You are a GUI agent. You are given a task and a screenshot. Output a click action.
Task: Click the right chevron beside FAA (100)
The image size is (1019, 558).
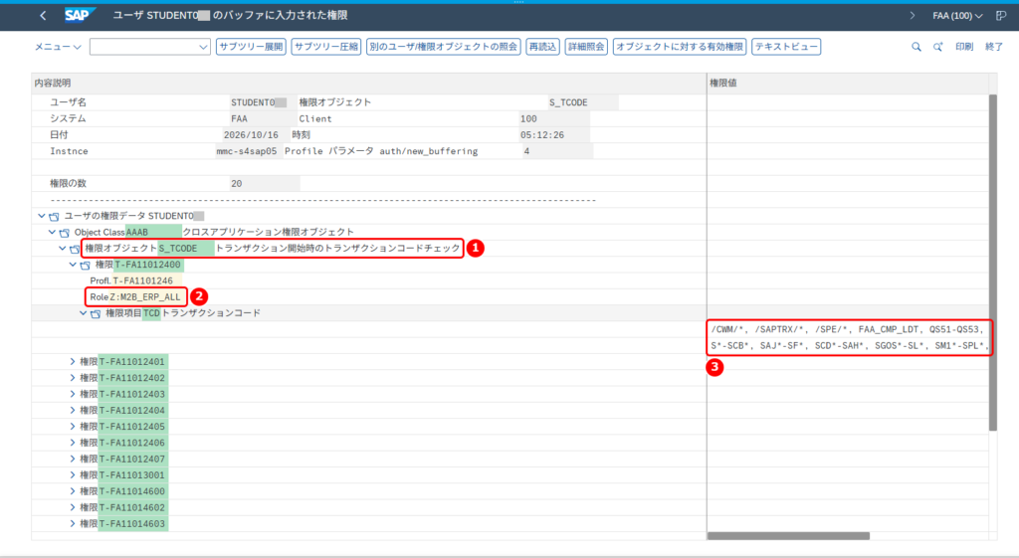(x=913, y=16)
